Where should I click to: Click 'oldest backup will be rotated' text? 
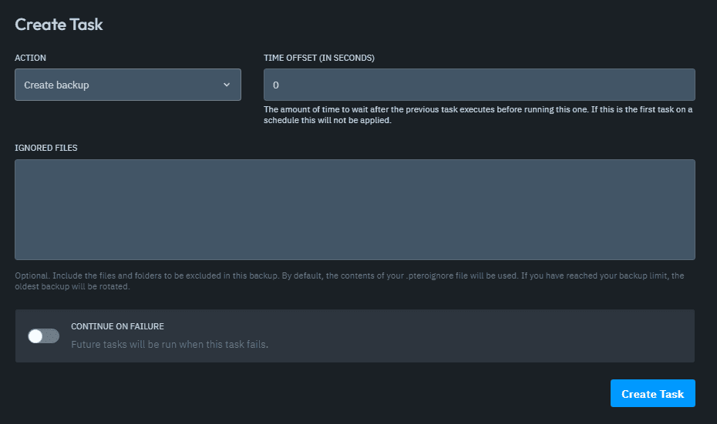(72, 287)
